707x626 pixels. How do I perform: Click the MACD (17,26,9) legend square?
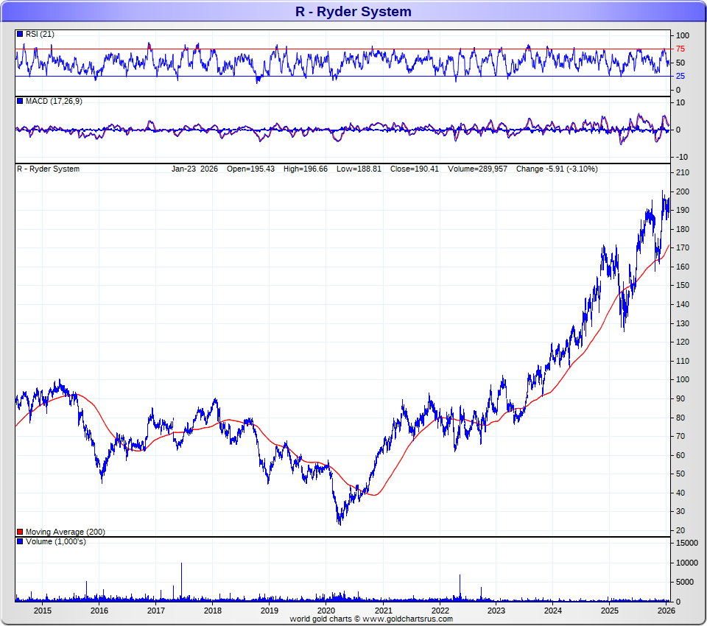tap(20, 101)
